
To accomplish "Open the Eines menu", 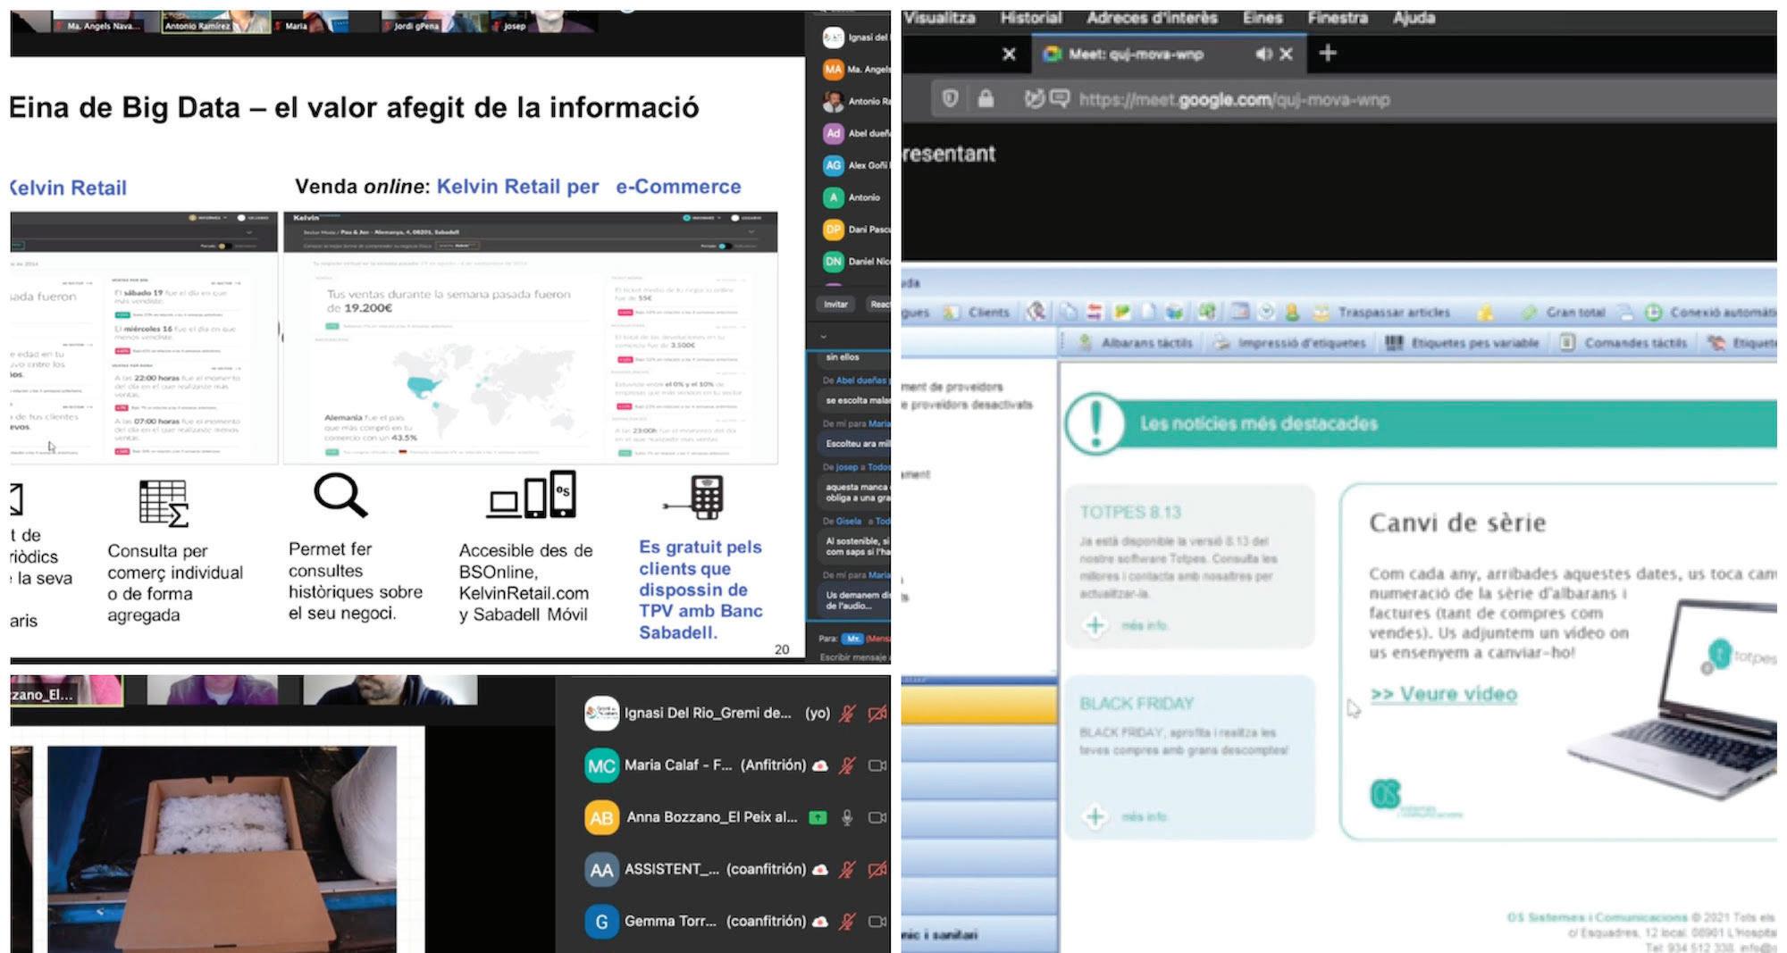I will tap(1263, 18).
